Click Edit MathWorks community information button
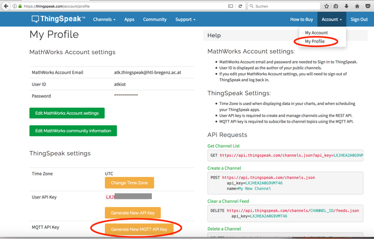 [x=73, y=130]
